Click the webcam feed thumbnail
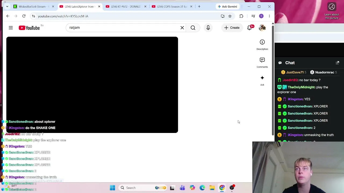This screenshot has height=193, width=344. tap(298, 167)
